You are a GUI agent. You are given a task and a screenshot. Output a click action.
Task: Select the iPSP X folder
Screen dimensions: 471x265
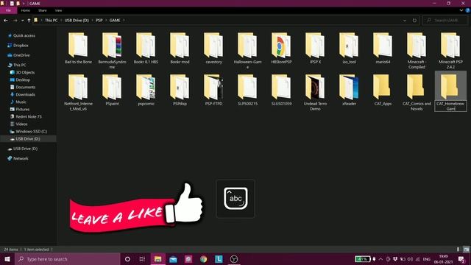[x=315, y=49]
